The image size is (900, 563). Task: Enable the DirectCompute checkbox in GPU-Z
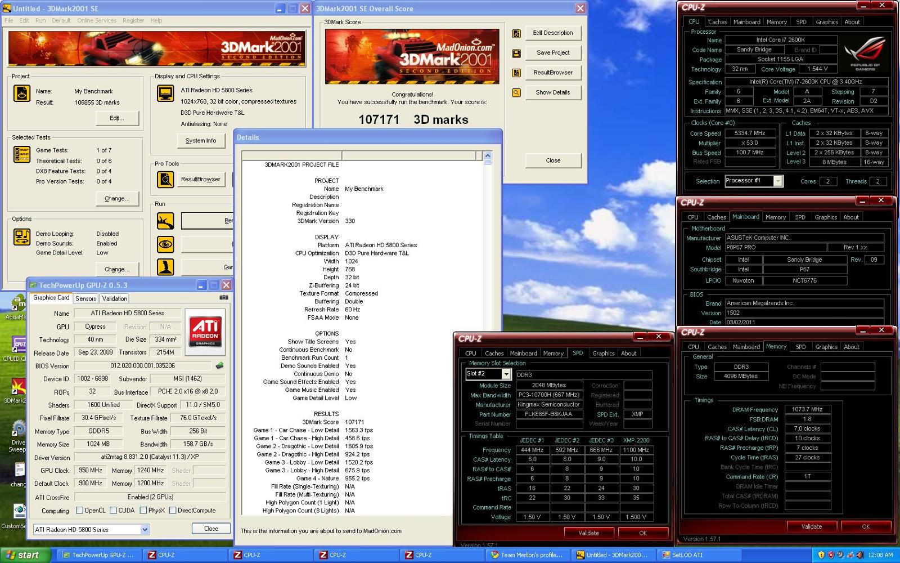click(x=173, y=511)
